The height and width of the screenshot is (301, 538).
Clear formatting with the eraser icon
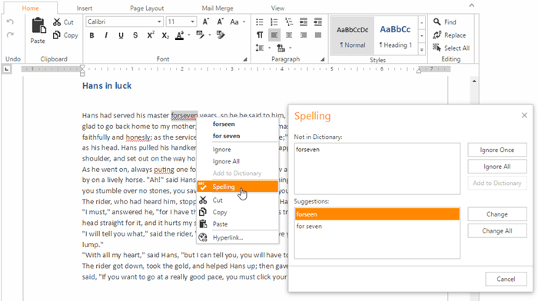[221, 35]
